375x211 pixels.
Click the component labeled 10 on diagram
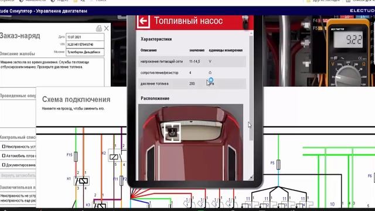coord(332,204)
